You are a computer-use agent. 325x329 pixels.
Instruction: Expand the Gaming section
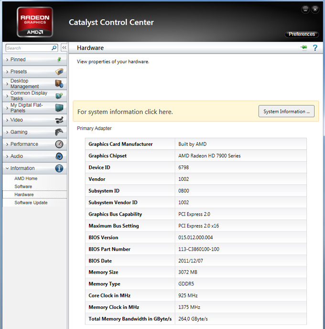coord(34,132)
